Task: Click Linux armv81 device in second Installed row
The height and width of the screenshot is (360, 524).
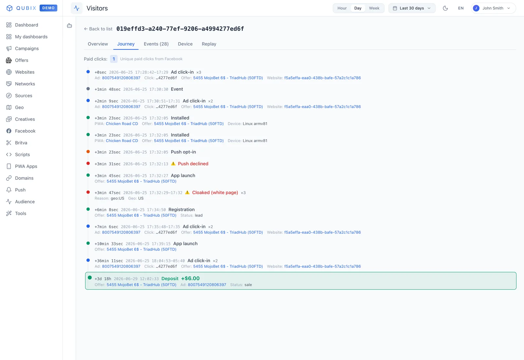Action: coord(255,141)
